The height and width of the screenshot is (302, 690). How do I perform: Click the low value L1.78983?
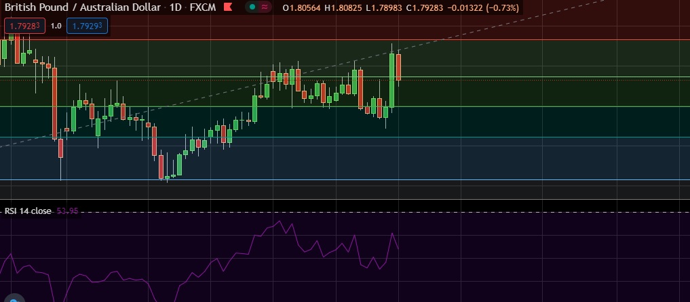(x=383, y=8)
